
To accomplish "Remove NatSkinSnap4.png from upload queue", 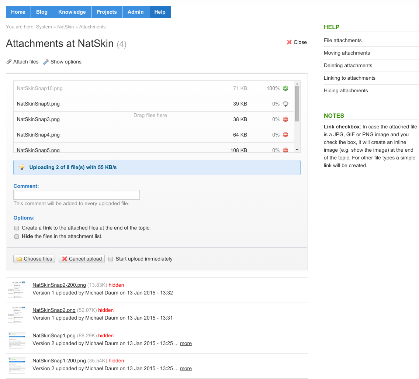I will (285, 135).
